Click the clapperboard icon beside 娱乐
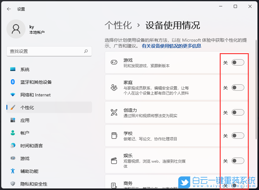This screenshot has width=259, height=190. pos(114,160)
